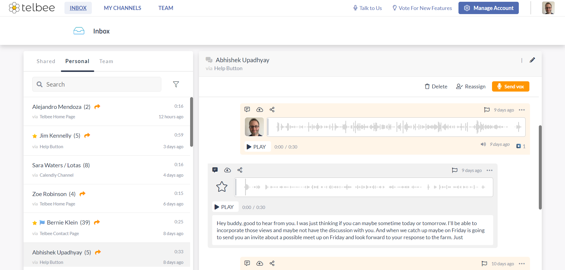Toggle the flag on Bernie Klein's conversation
The height and width of the screenshot is (270, 565).
(x=42, y=222)
